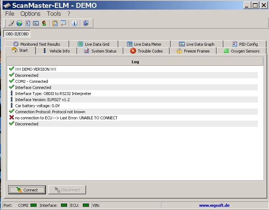The width and height of the screenshot is (269, 210).
Task: Go to the Trouble Codes tab
Action: click(x=146, y=51)
